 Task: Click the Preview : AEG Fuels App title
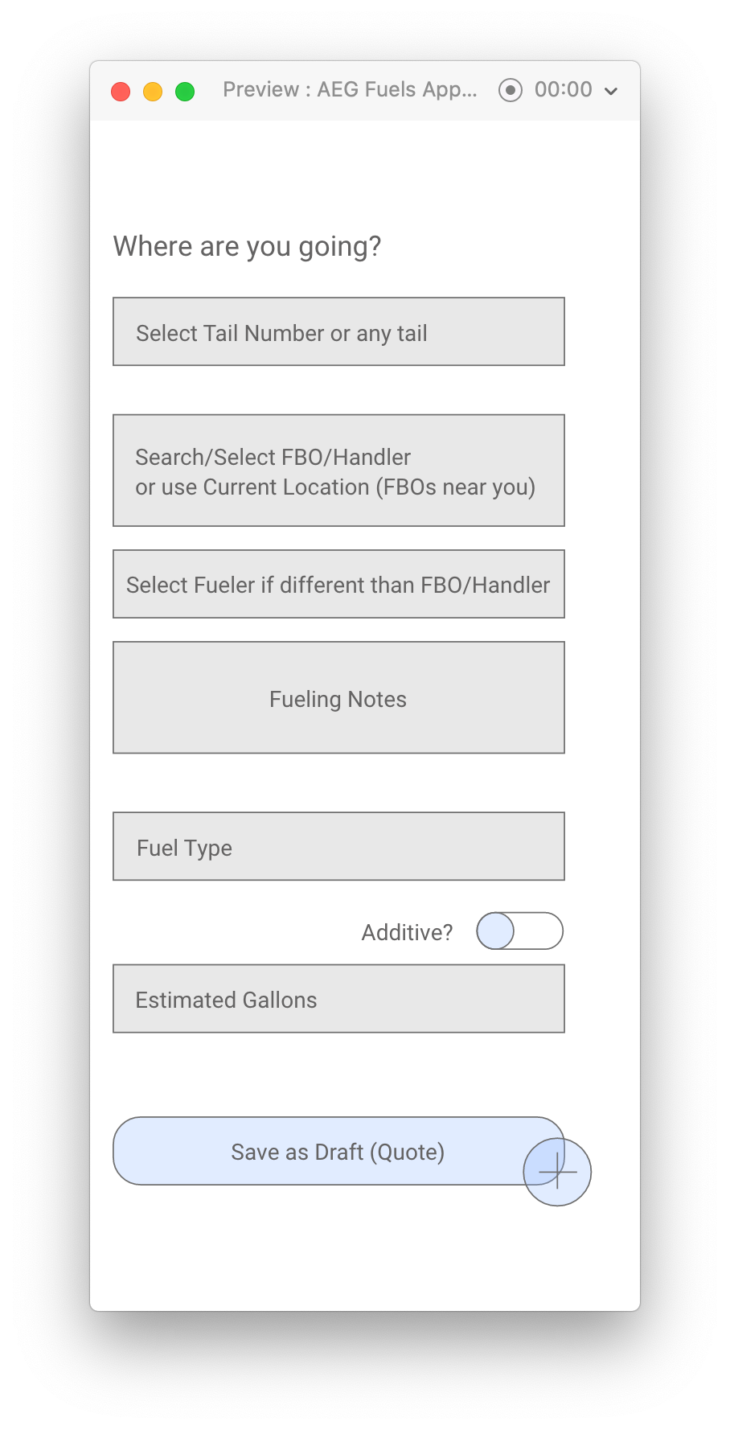pos(351,89)
